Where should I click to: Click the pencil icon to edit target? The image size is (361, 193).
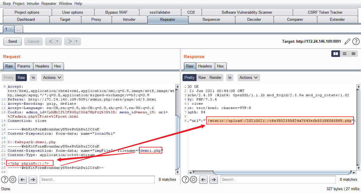(x=347, y=42)
